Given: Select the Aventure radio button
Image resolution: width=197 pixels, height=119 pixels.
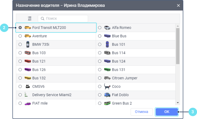Looking at the screenshot, I should click(x=20, y=36).
